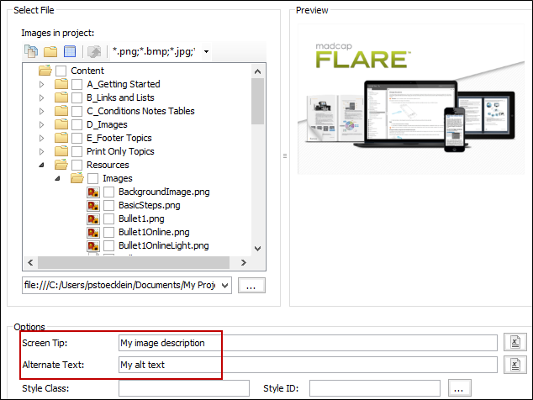533x400 pixels.
Task: Click the E_Footer Topics folder icon
Action: [x=61, y=138]
